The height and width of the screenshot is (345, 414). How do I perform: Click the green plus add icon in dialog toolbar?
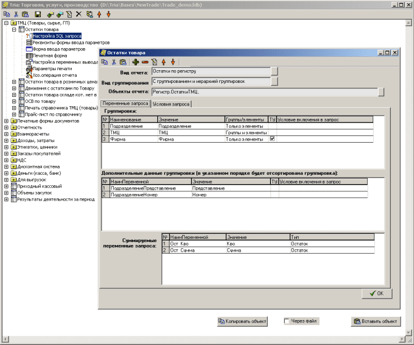pyautogui.click(x=136, y=62)
